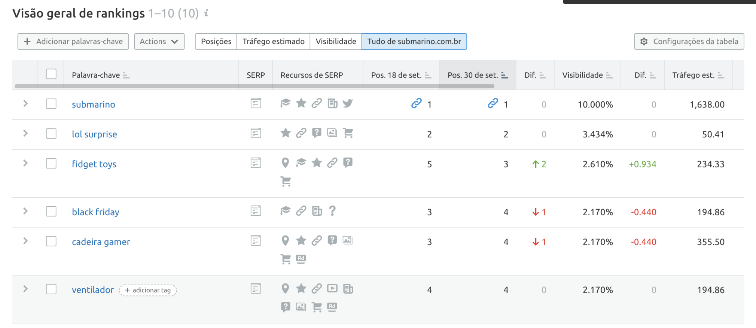This screenshot has height=328, width=756.
Task: Click Ad icon in cadeira gamer row
Action: 301,259
